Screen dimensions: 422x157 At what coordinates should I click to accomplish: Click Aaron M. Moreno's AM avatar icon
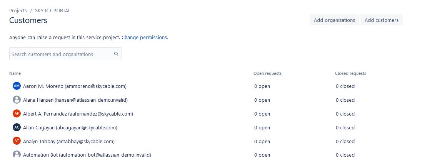tap(17, 86)
